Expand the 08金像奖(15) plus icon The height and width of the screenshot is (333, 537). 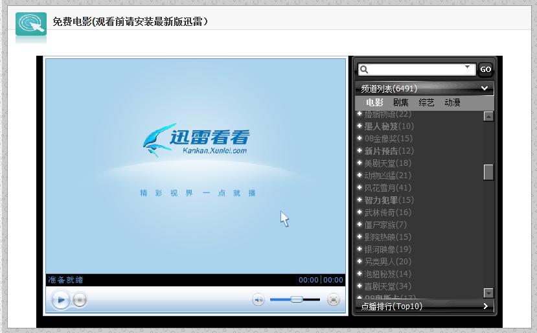coord(360,138)
